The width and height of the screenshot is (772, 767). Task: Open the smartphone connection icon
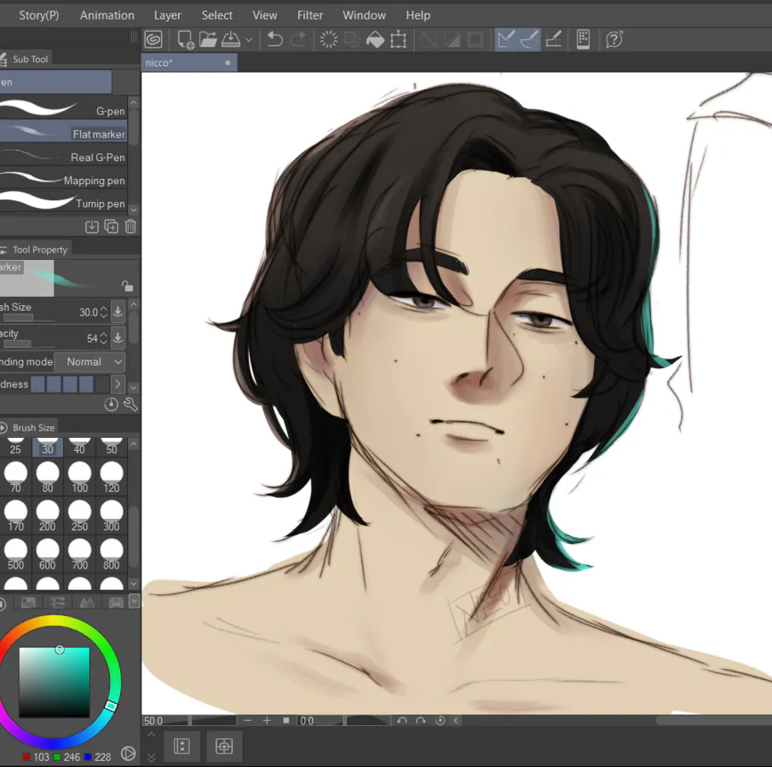click(x=584, y=39)
